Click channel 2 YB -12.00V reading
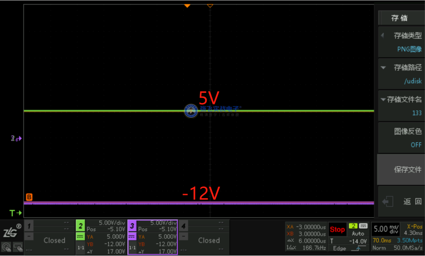 pyautogui.click(x=106, y=244)
